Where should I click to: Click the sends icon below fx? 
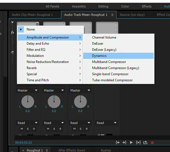pyautogui.click(x=12, y=52)
